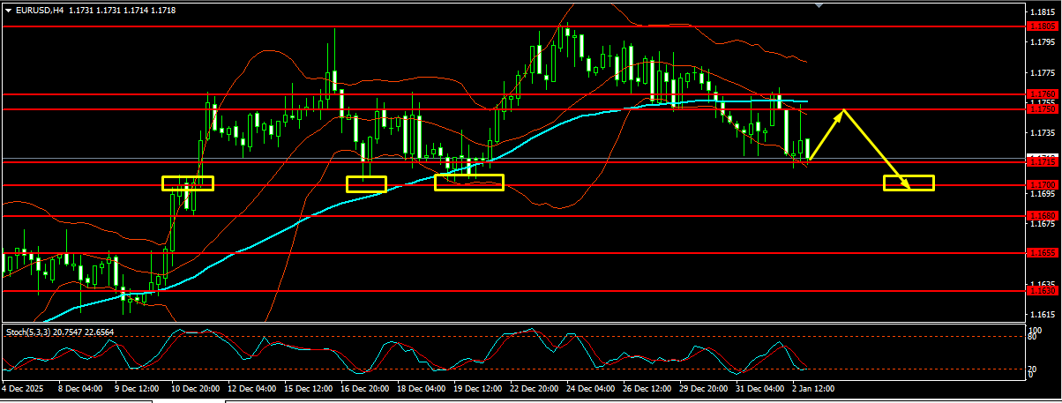This screenshot has width=1062, height=403.
Task: Click the 1.1695 price axis value
Action: 1043,193
